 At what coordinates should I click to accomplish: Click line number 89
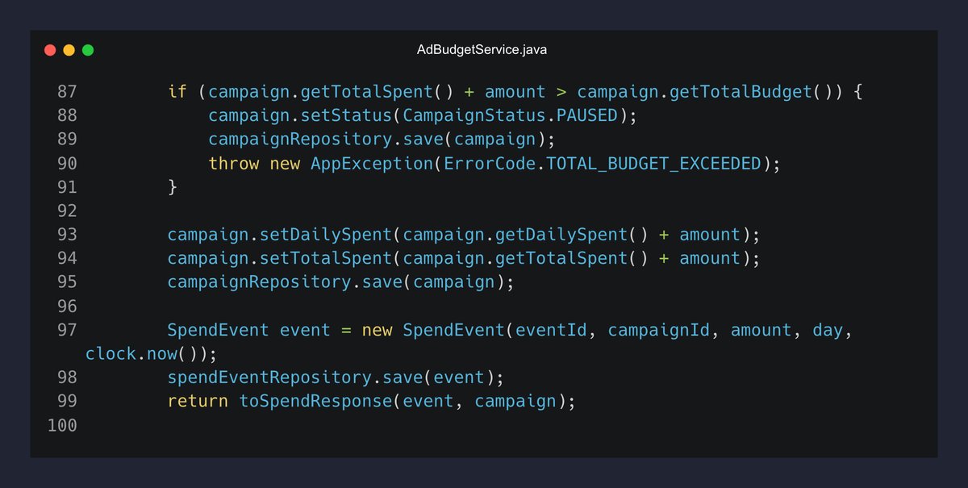coord(67,139)
